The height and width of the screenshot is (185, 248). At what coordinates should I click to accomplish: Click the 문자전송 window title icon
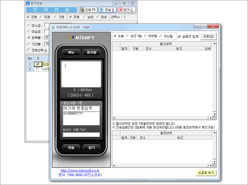click(27, 3)
